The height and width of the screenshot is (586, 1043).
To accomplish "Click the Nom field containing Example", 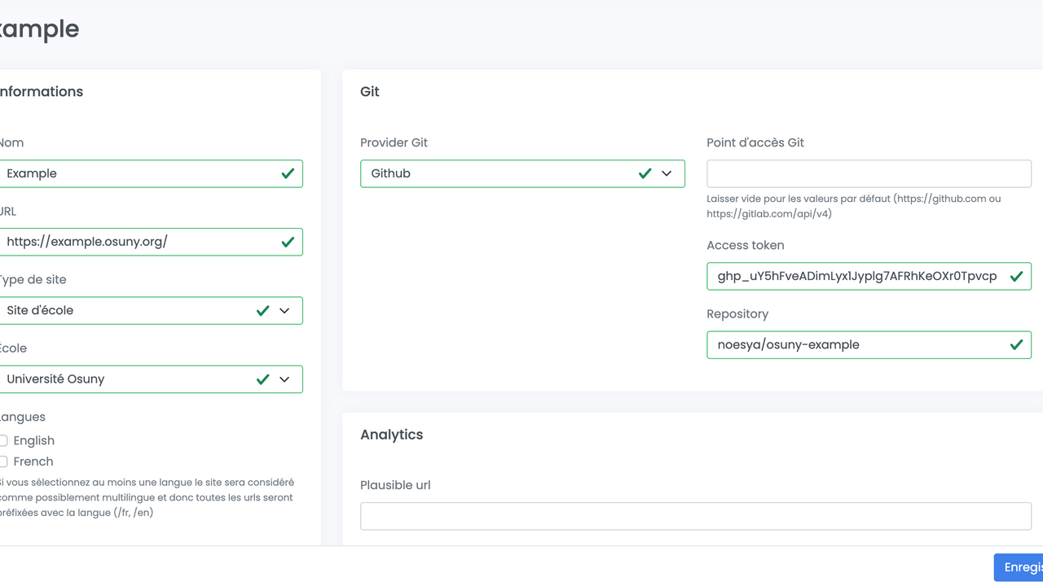I will click(139, 173).
